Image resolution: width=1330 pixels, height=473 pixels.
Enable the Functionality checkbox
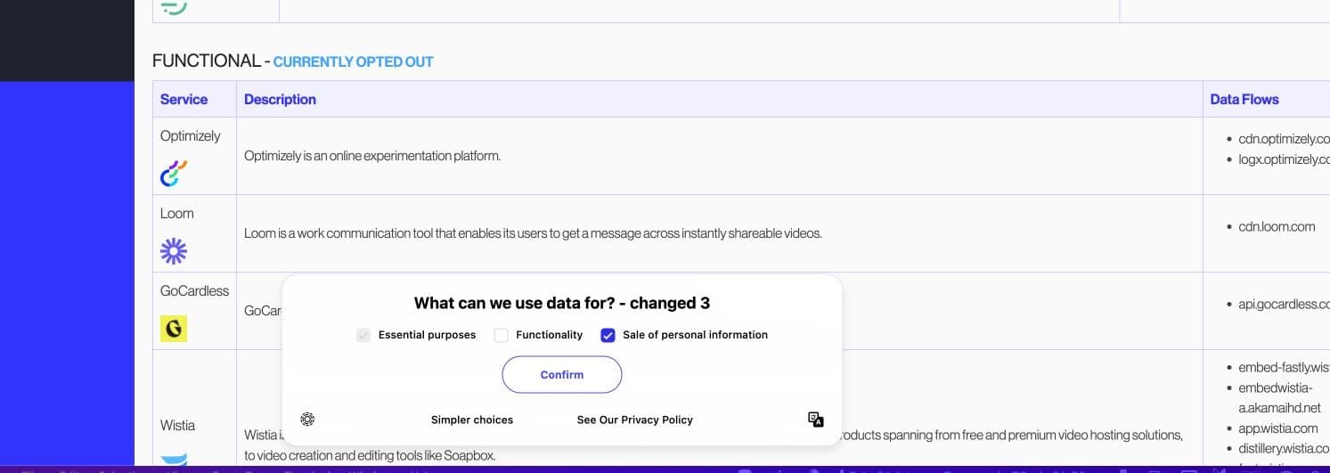point(502,336)
